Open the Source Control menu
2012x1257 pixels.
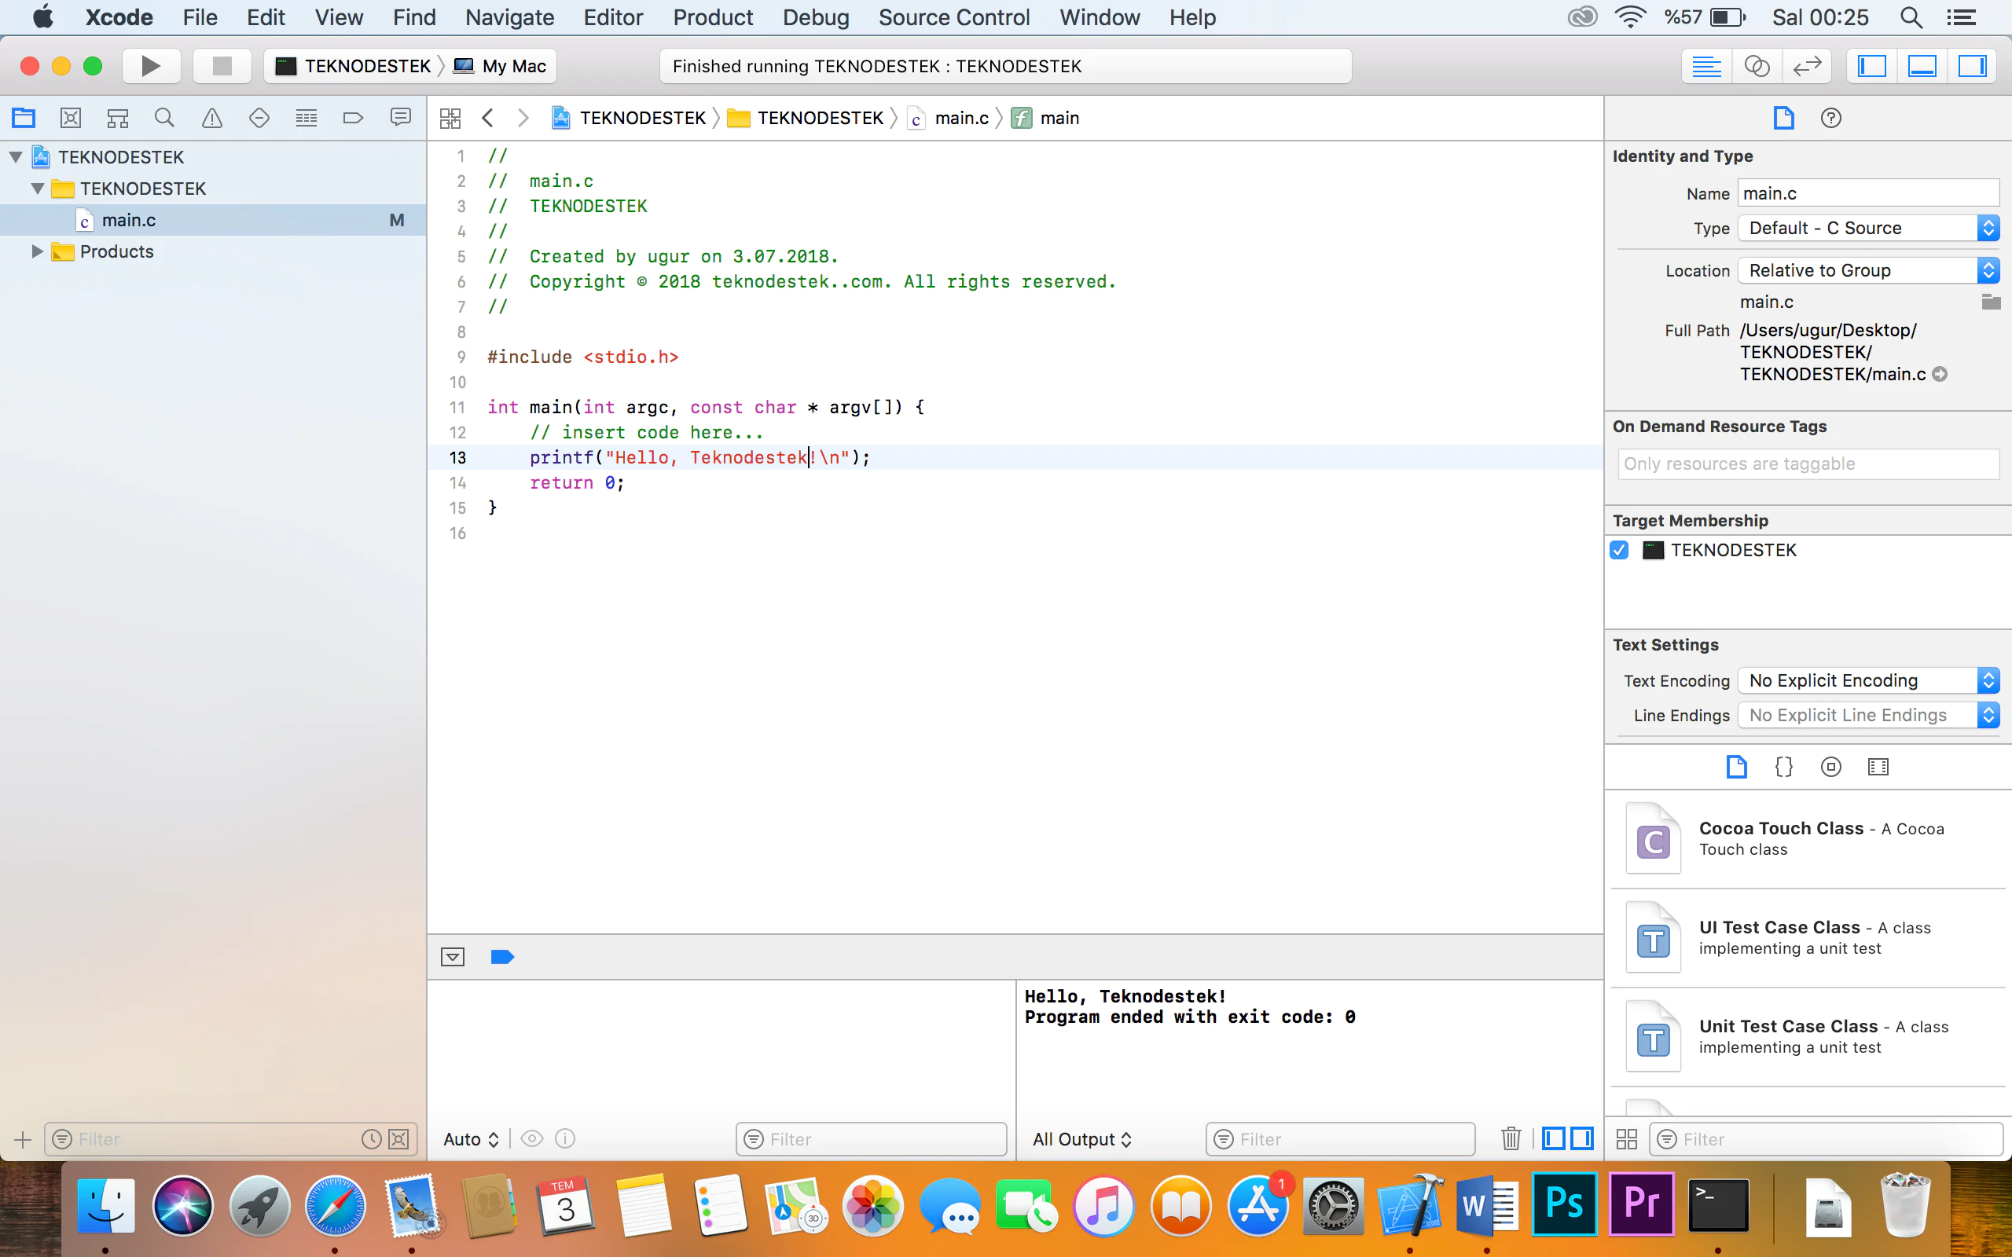tap(953, 17)
